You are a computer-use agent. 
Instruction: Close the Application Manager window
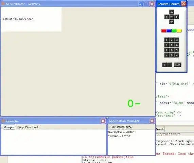(152, 121)
